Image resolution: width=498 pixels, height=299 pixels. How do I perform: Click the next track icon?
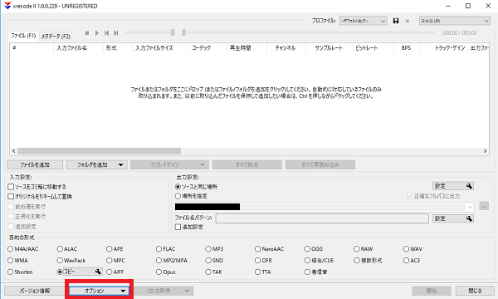[x=116, y=33]
